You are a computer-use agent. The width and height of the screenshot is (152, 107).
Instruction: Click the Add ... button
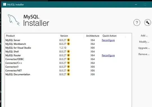pos(144,36)
